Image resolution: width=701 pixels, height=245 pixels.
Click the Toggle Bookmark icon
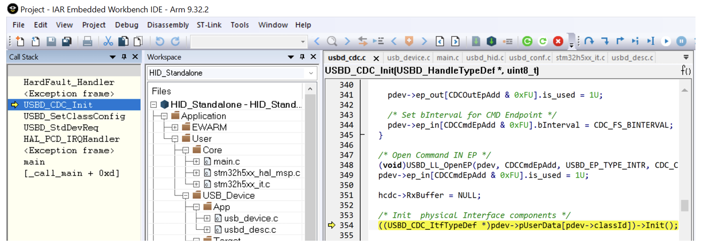409,41
